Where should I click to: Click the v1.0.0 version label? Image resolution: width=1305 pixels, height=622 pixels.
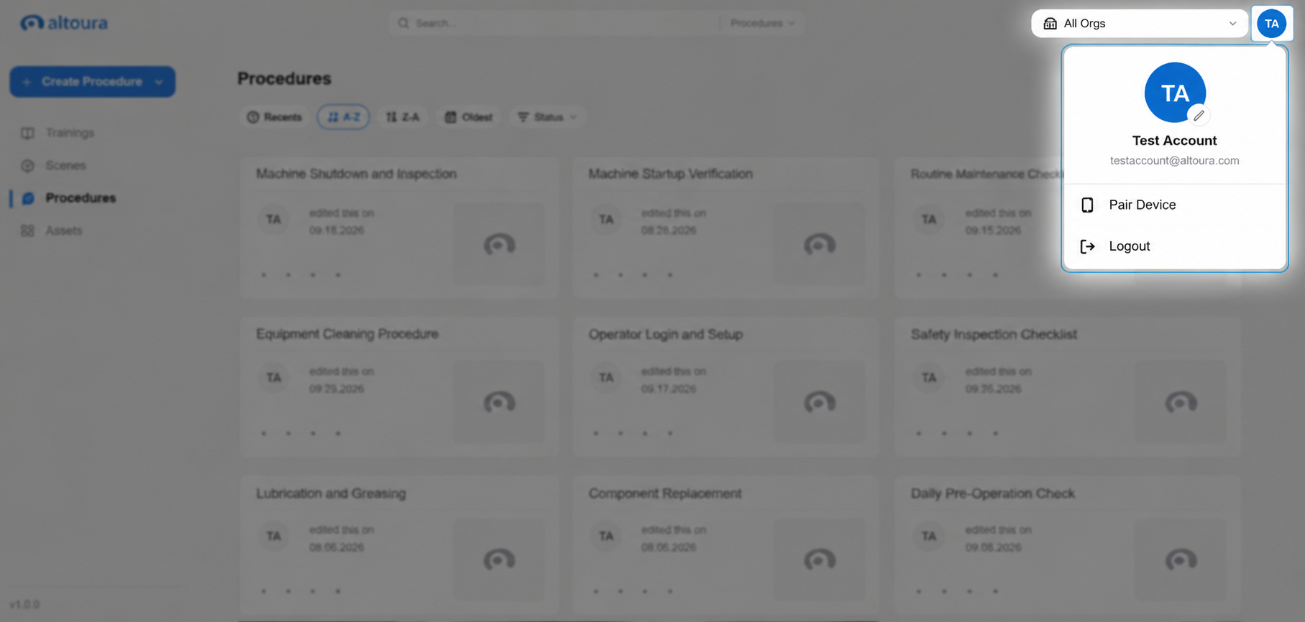pyautogui.click(x=24, y=605)
